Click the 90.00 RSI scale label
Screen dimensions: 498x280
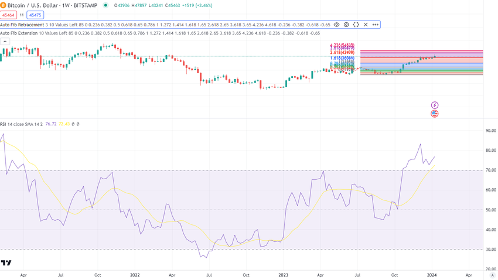(x=491, y=131)
